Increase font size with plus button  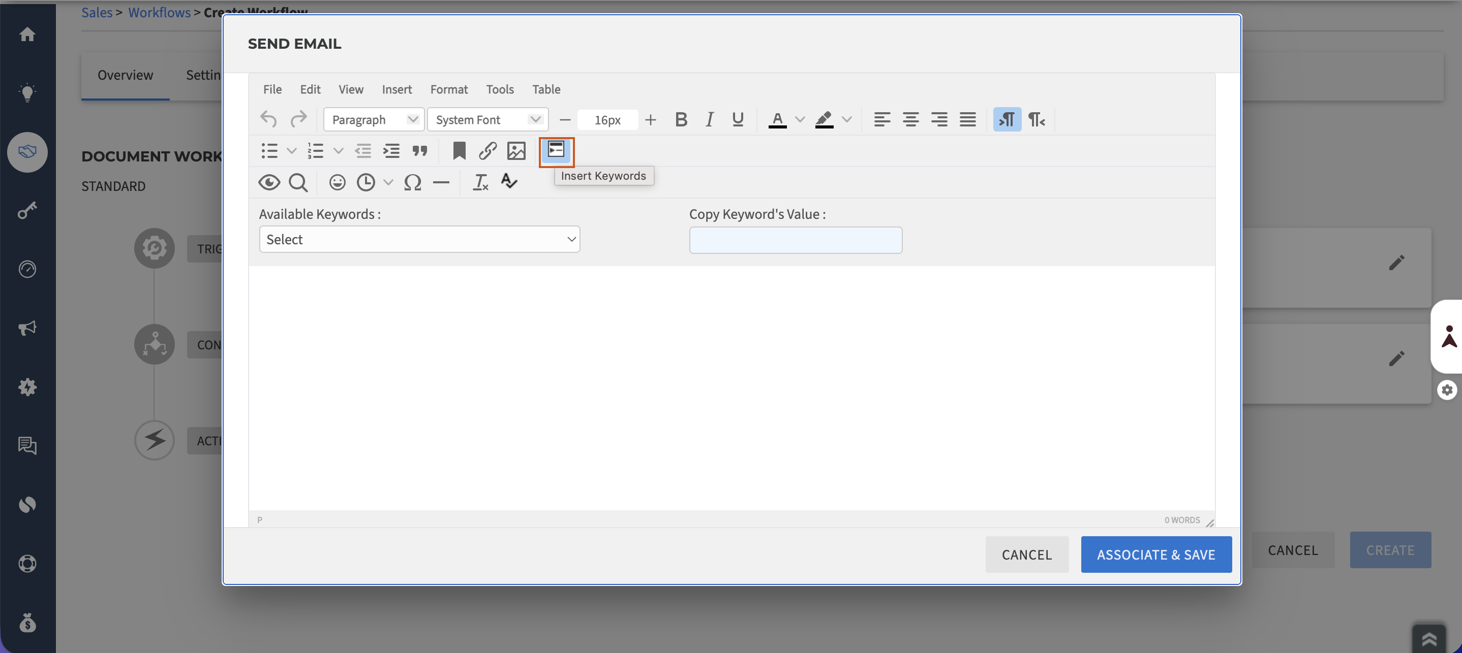point(650,120)
